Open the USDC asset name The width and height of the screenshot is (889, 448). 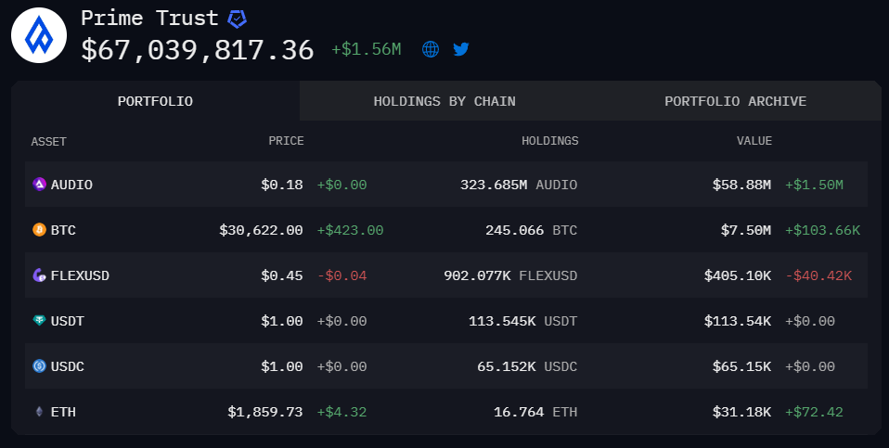68,366
